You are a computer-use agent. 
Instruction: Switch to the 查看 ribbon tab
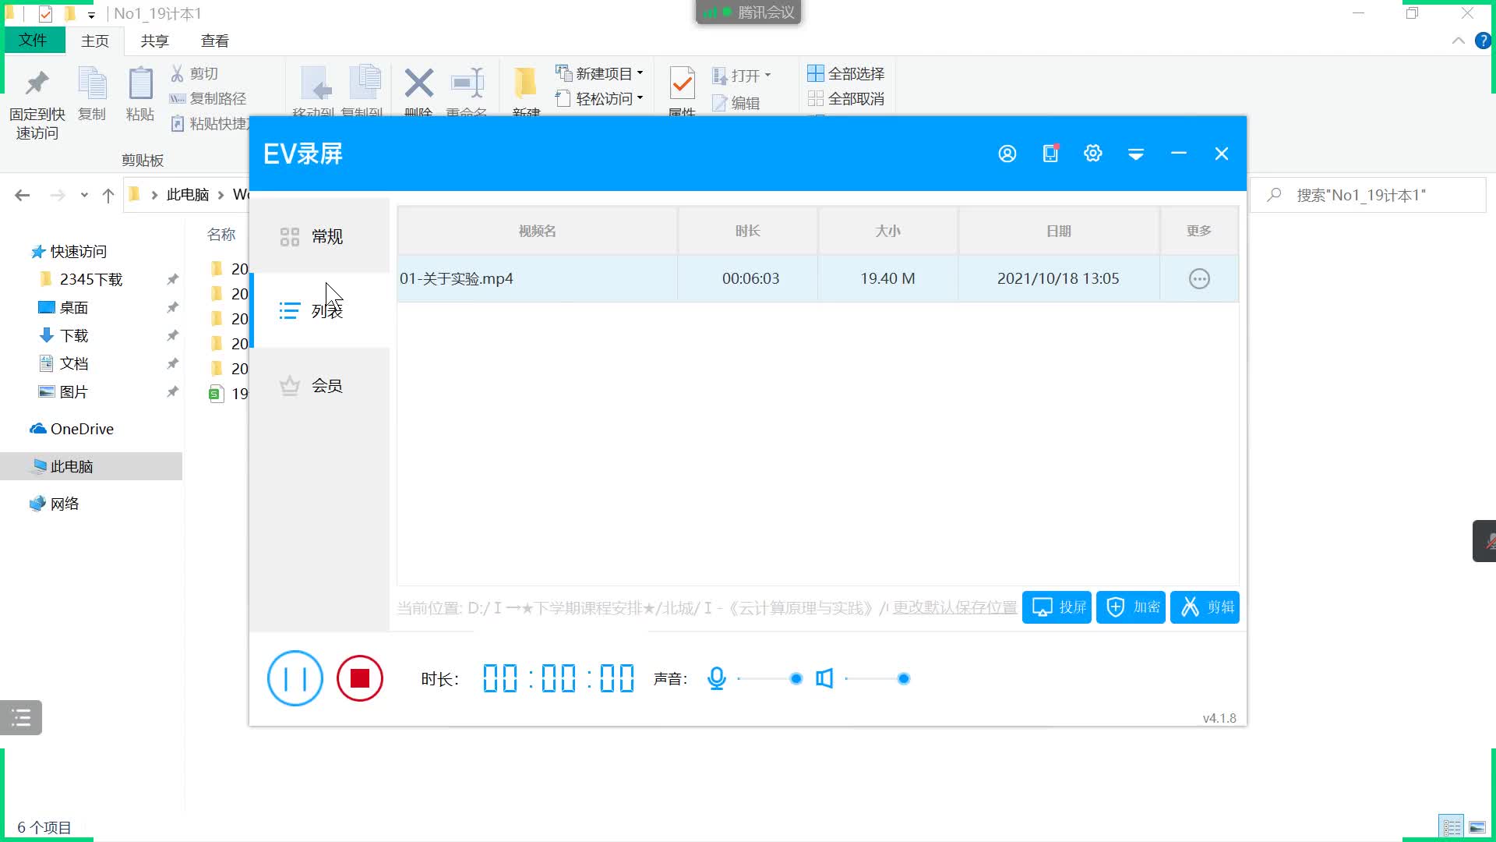click(215, 41)
